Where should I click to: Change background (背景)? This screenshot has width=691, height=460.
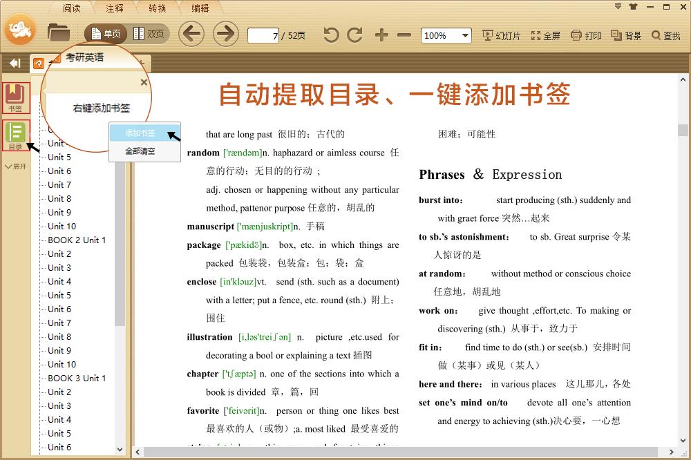626,36
